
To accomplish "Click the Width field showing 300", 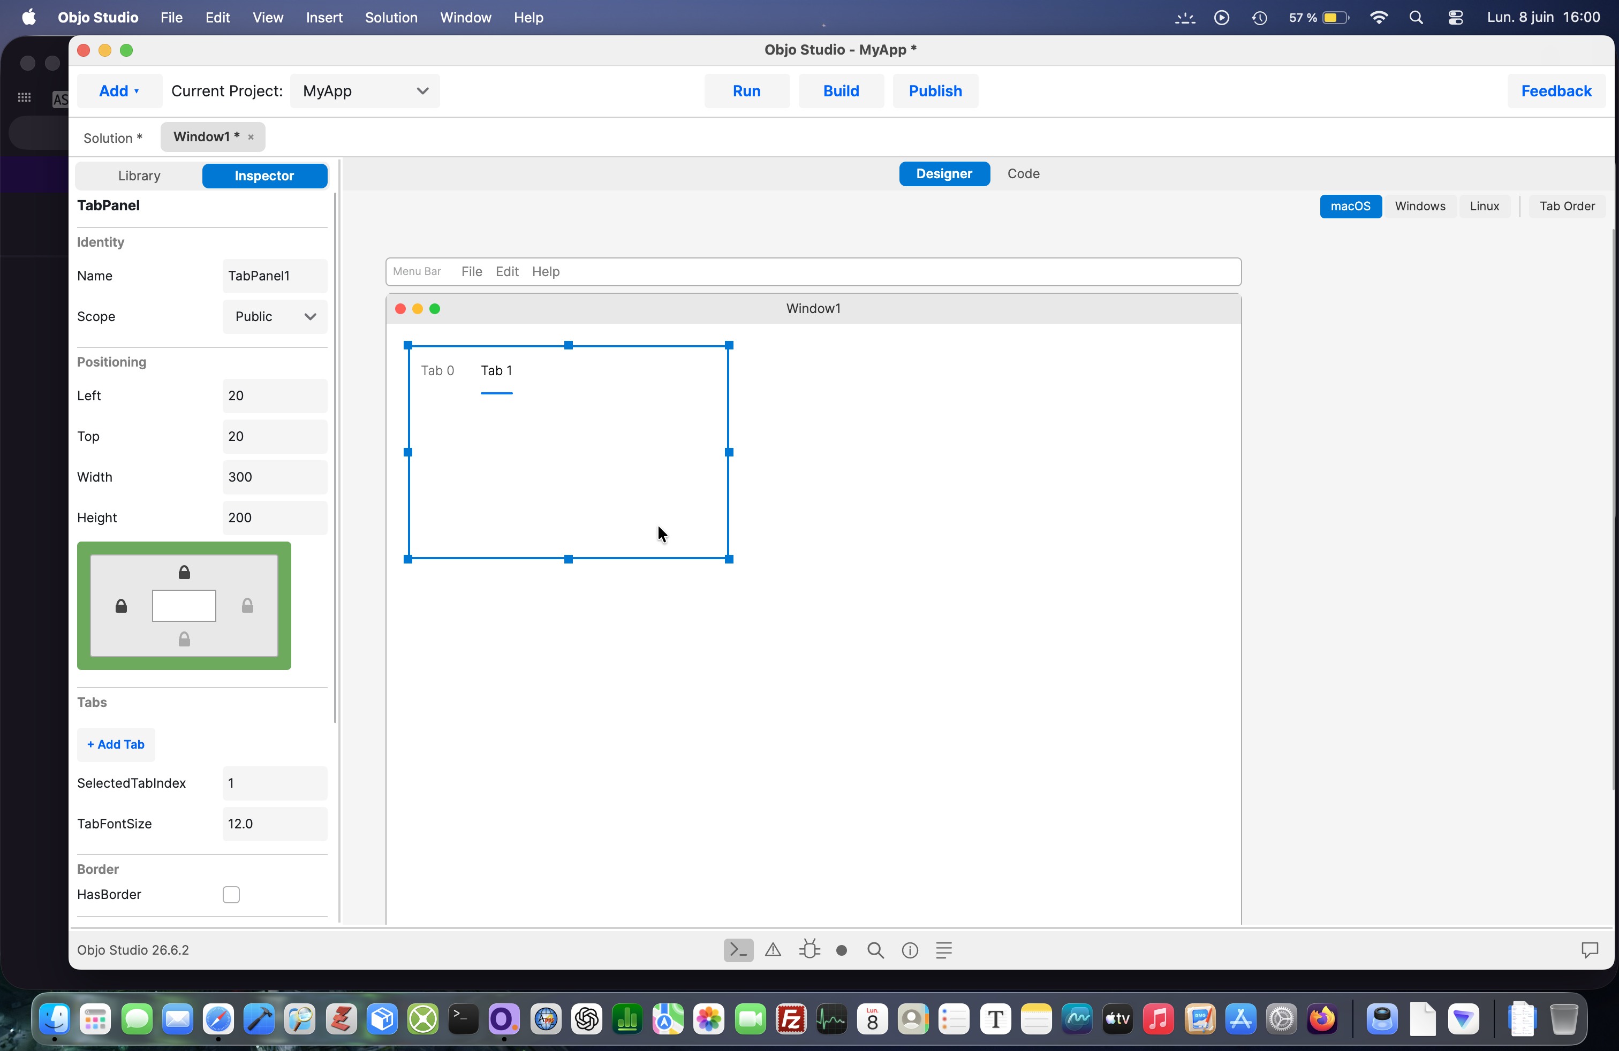I will [275, 477].
